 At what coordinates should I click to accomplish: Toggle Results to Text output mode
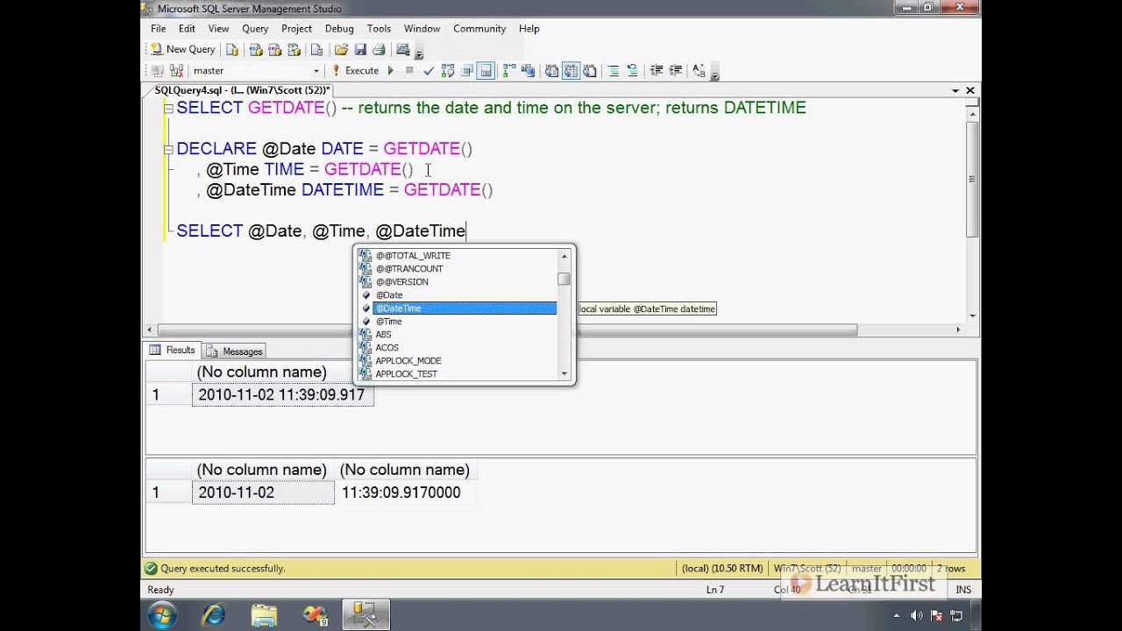click(551, 70)
